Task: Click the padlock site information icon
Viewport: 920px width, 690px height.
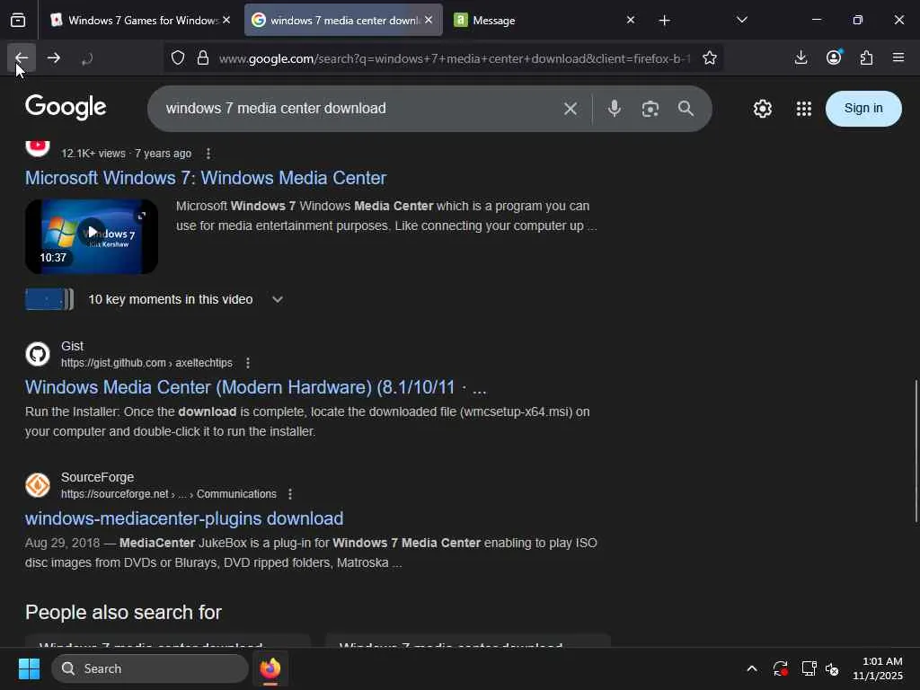Action: [203, 58]
